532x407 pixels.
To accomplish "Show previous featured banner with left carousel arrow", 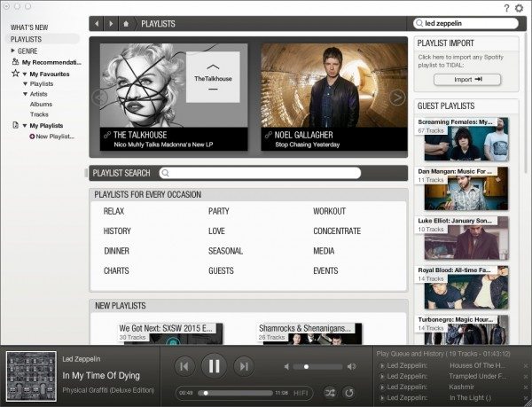I will click(99, 98).
